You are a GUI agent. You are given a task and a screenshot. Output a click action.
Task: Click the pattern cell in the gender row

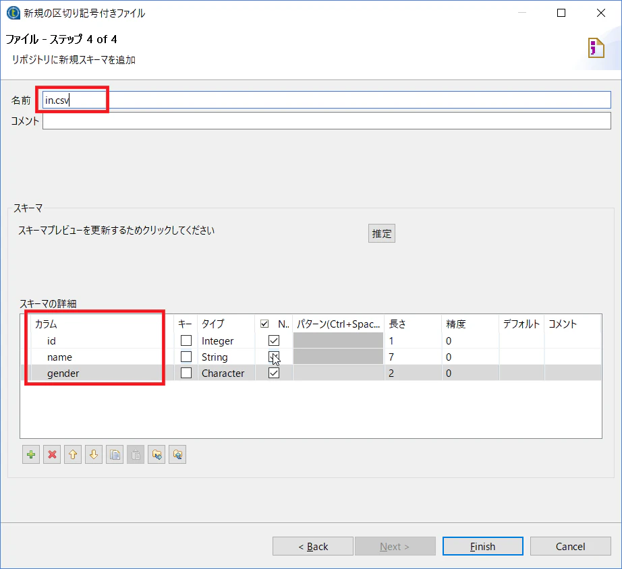point(339,373)
